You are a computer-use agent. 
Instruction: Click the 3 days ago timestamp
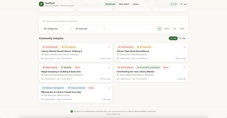click(182, 79)
